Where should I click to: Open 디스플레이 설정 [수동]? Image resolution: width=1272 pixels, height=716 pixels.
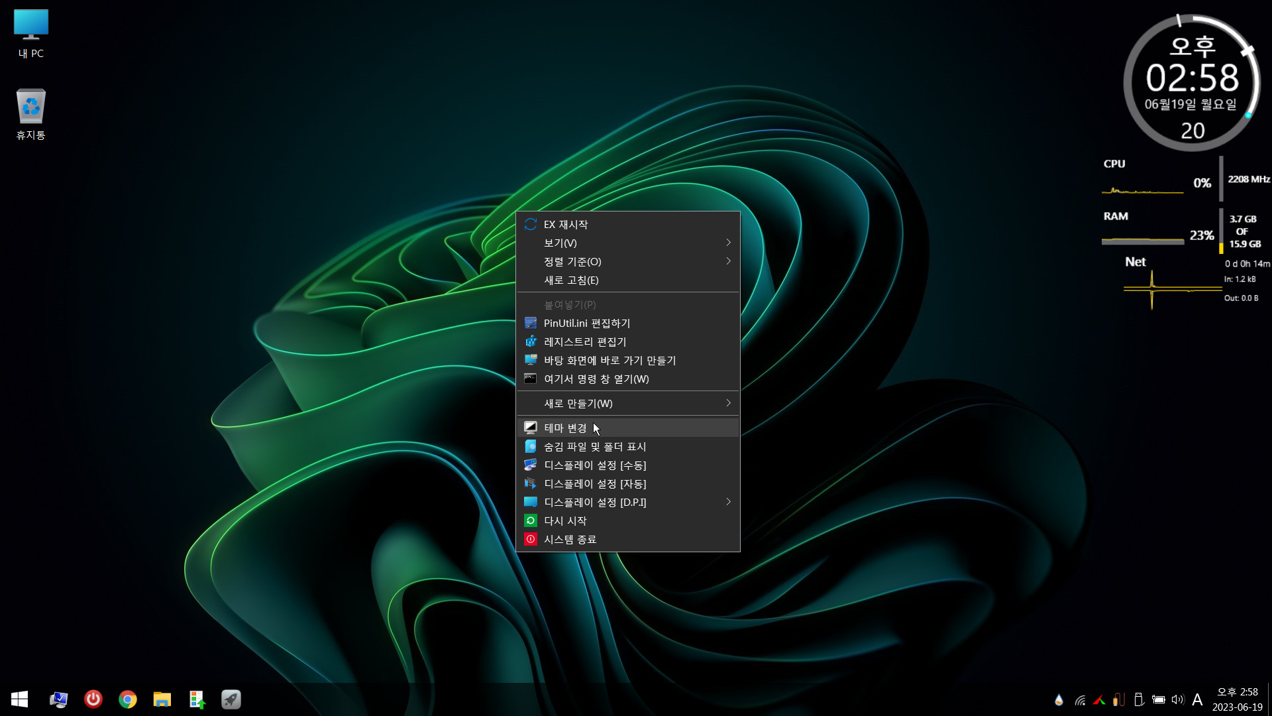(628, 465)
